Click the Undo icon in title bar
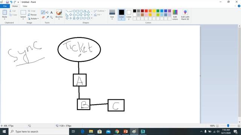Viewport: 241px width, 135px height. 11,2
